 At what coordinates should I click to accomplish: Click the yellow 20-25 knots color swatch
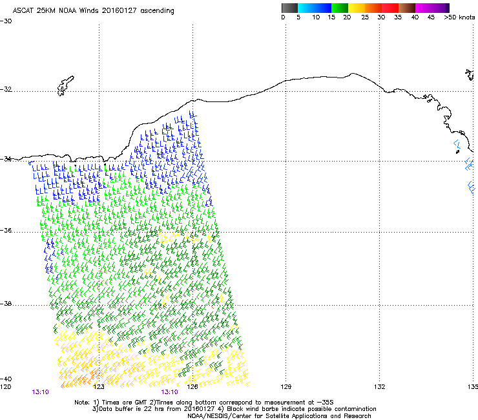click(357, 8)
